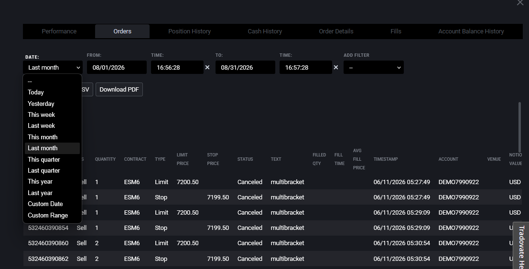Click the From time field 16:56:28

pyautogui.click(x=177, y=67)
